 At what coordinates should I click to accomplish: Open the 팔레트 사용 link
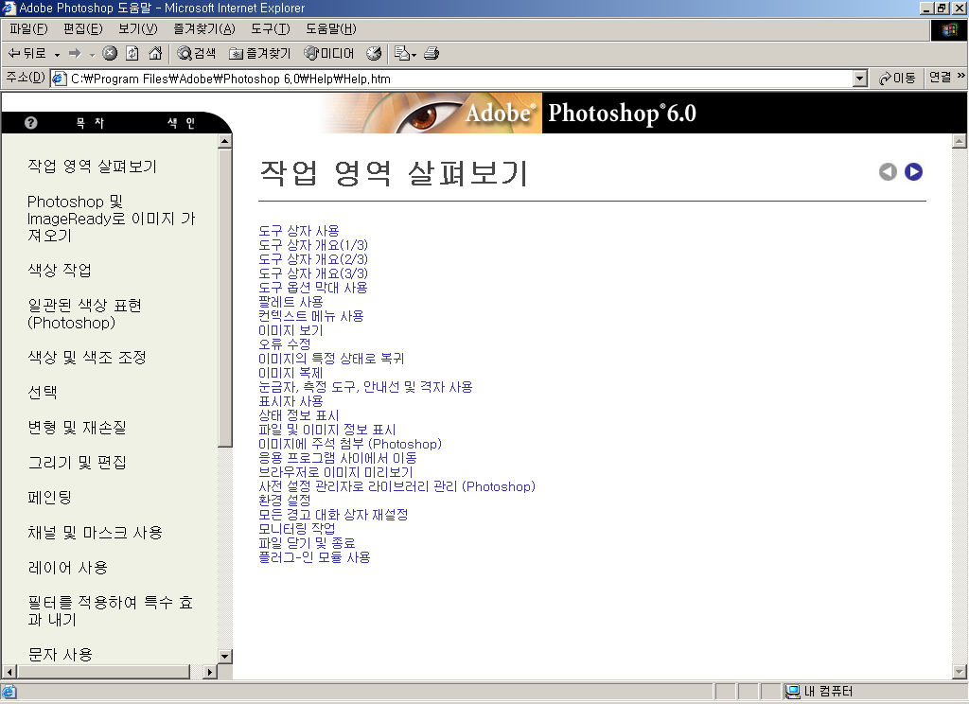(x=291, y=302)
